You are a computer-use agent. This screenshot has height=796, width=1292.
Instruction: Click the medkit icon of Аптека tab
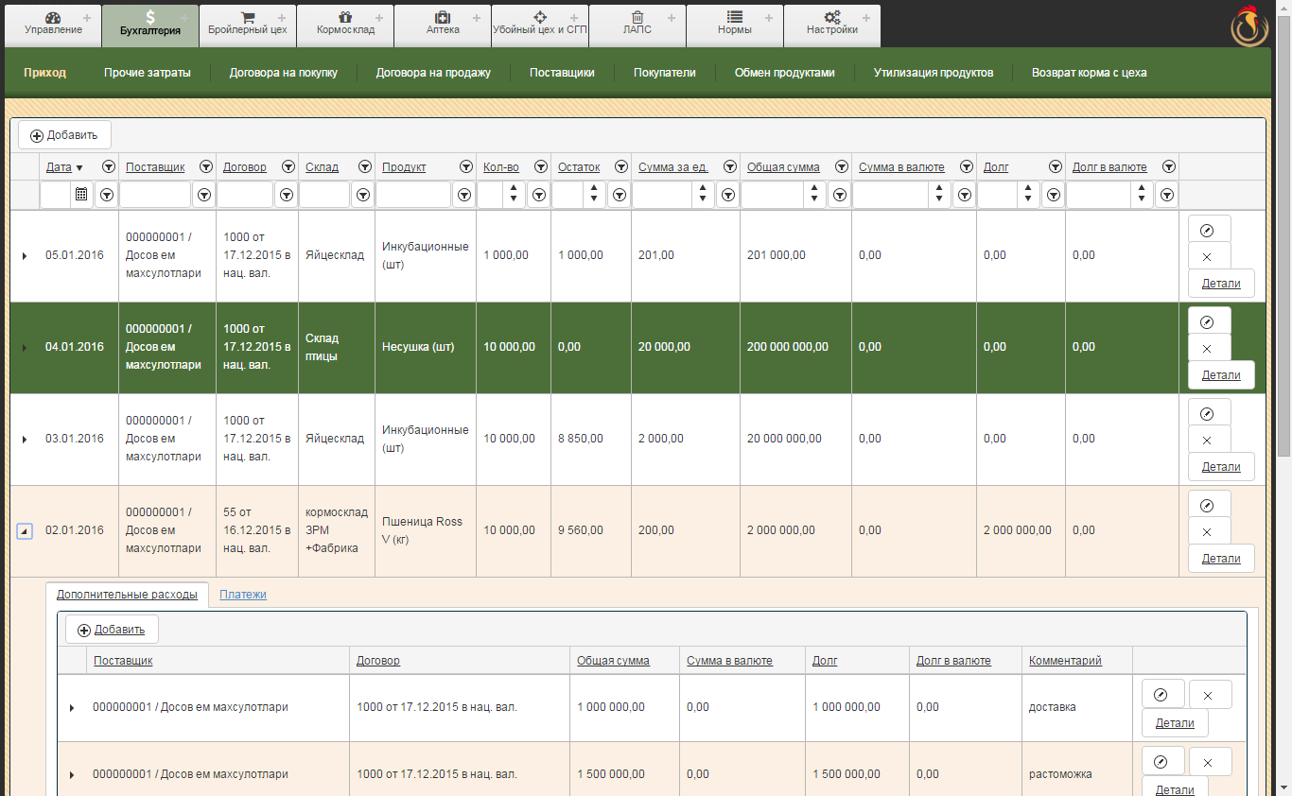(443, 17)
